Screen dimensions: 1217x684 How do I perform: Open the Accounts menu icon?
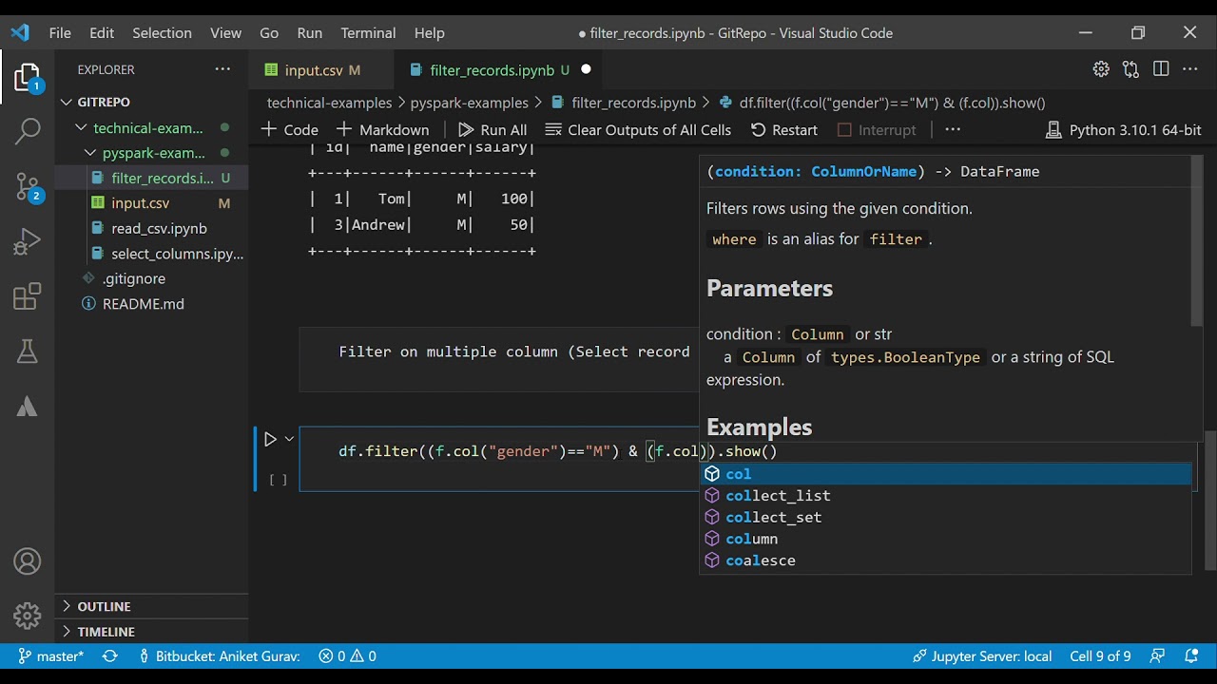[28, 561]
